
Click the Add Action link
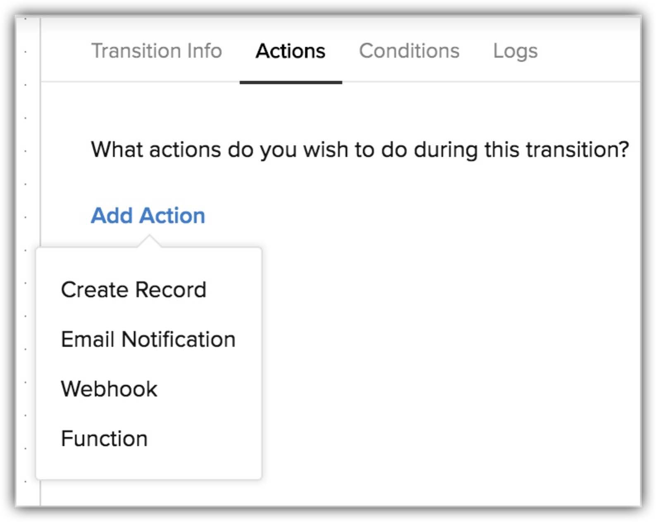pyautogui.click(x=148, y=216)
